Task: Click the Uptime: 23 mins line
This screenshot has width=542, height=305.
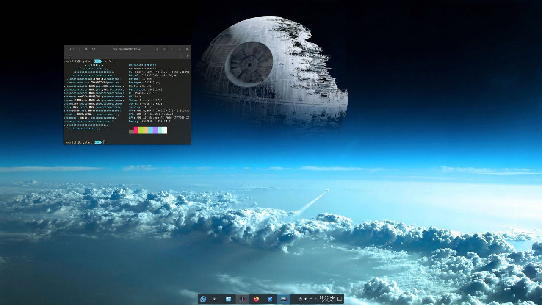Action: tap(140, 79)
